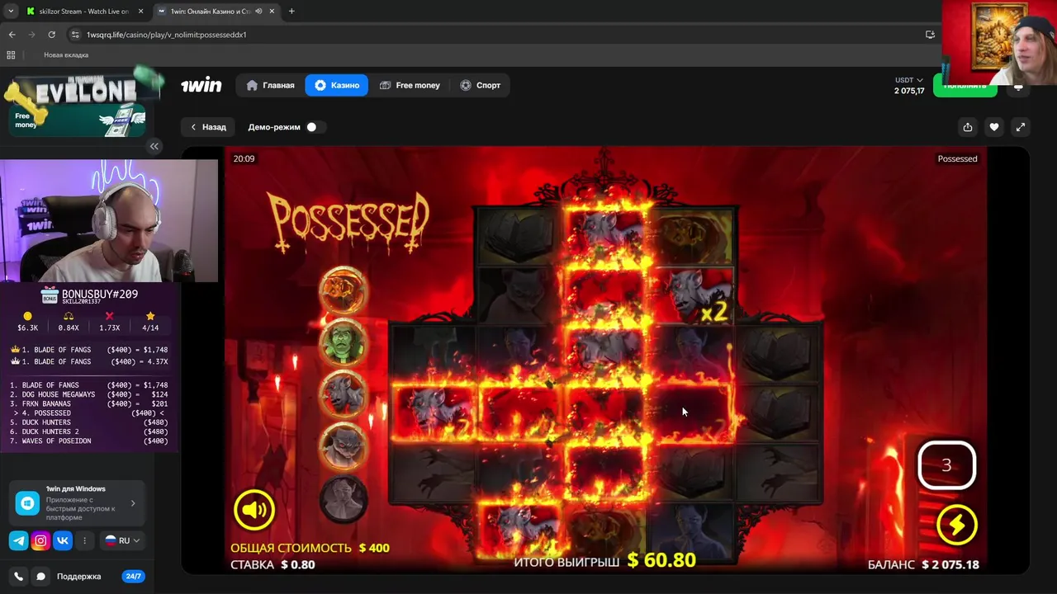Close the skillzor Stream browser tab

coord(140,12)
